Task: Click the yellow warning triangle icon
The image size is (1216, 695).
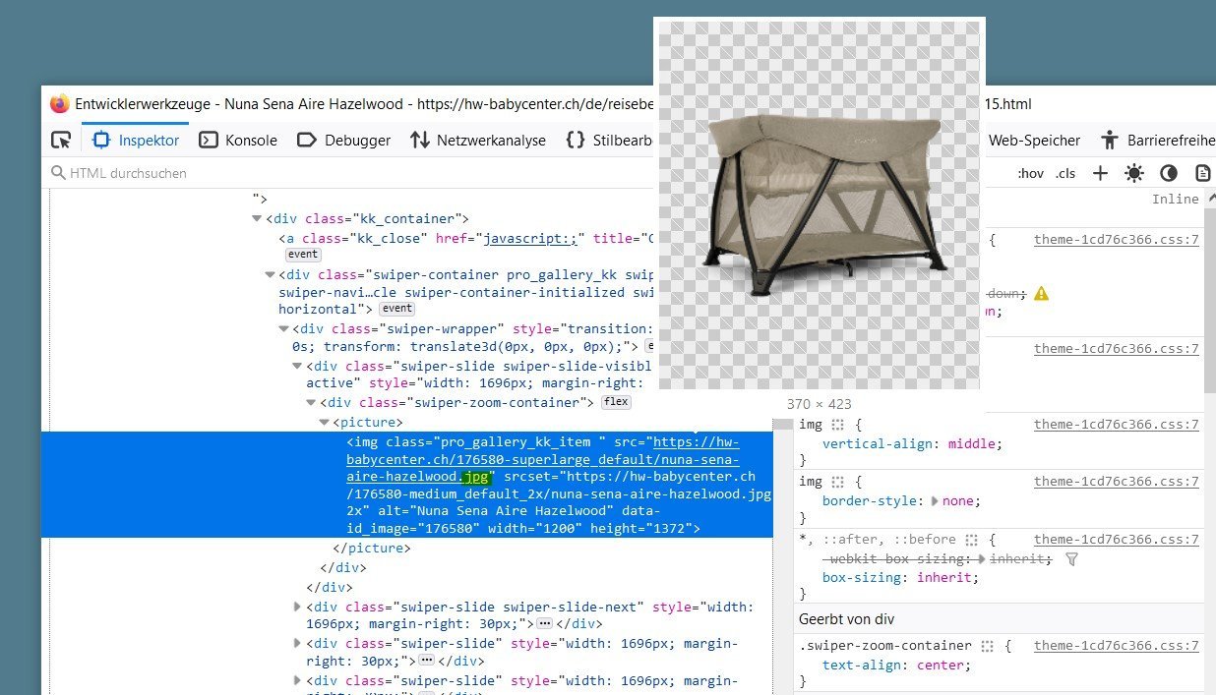Action: point(1042,293)
